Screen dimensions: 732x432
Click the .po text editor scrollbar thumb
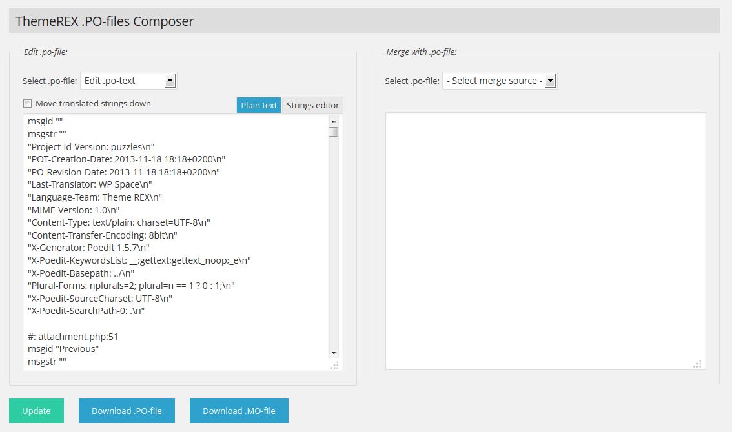(x=333, y=132)
